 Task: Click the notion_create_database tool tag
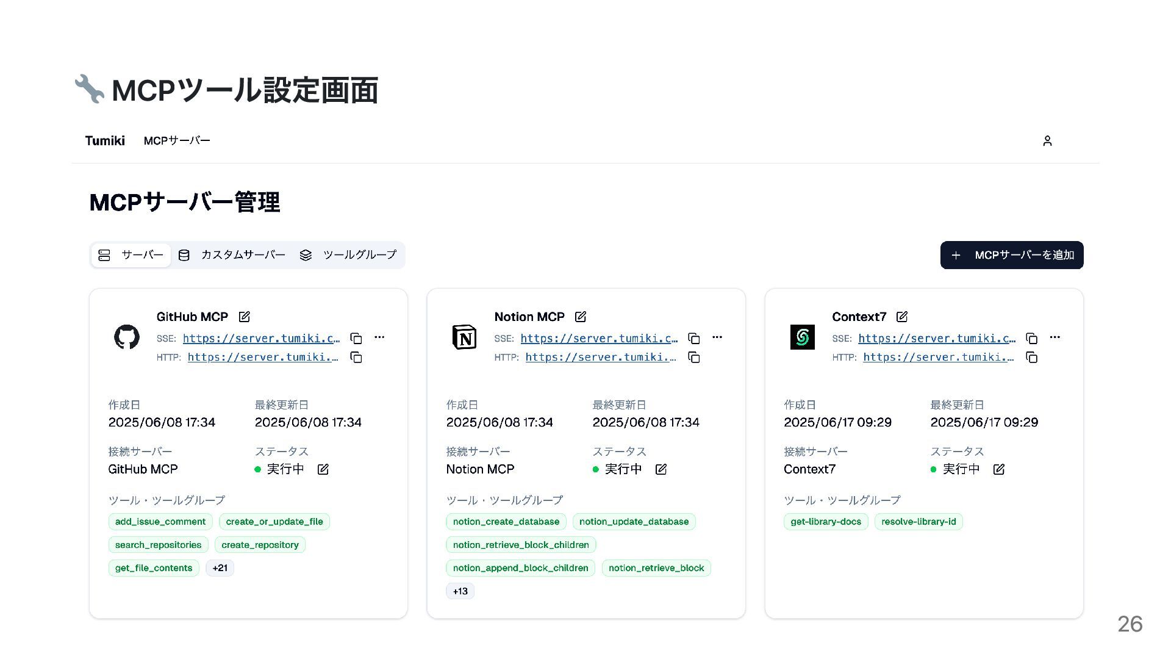(506, 522)
